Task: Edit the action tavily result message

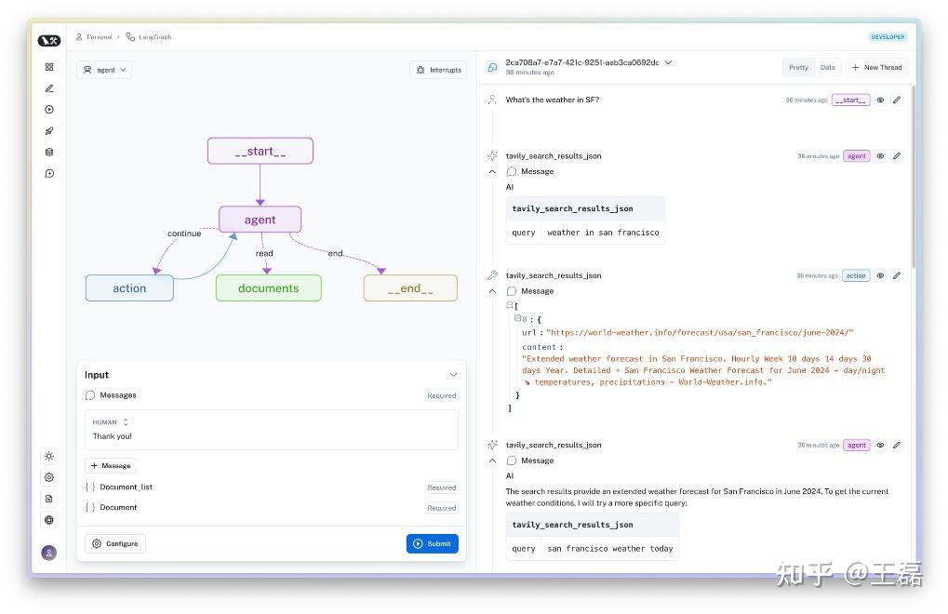Action: (x=897, y=275)
